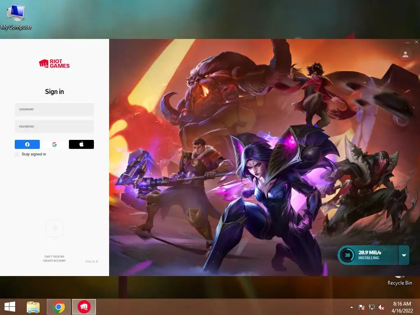
Task: Click the sign-in arrow submit button
Action: tap(55, 228)
